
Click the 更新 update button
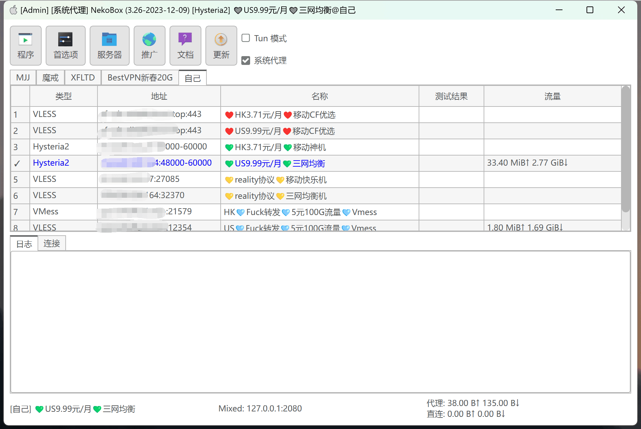(221, 46)
